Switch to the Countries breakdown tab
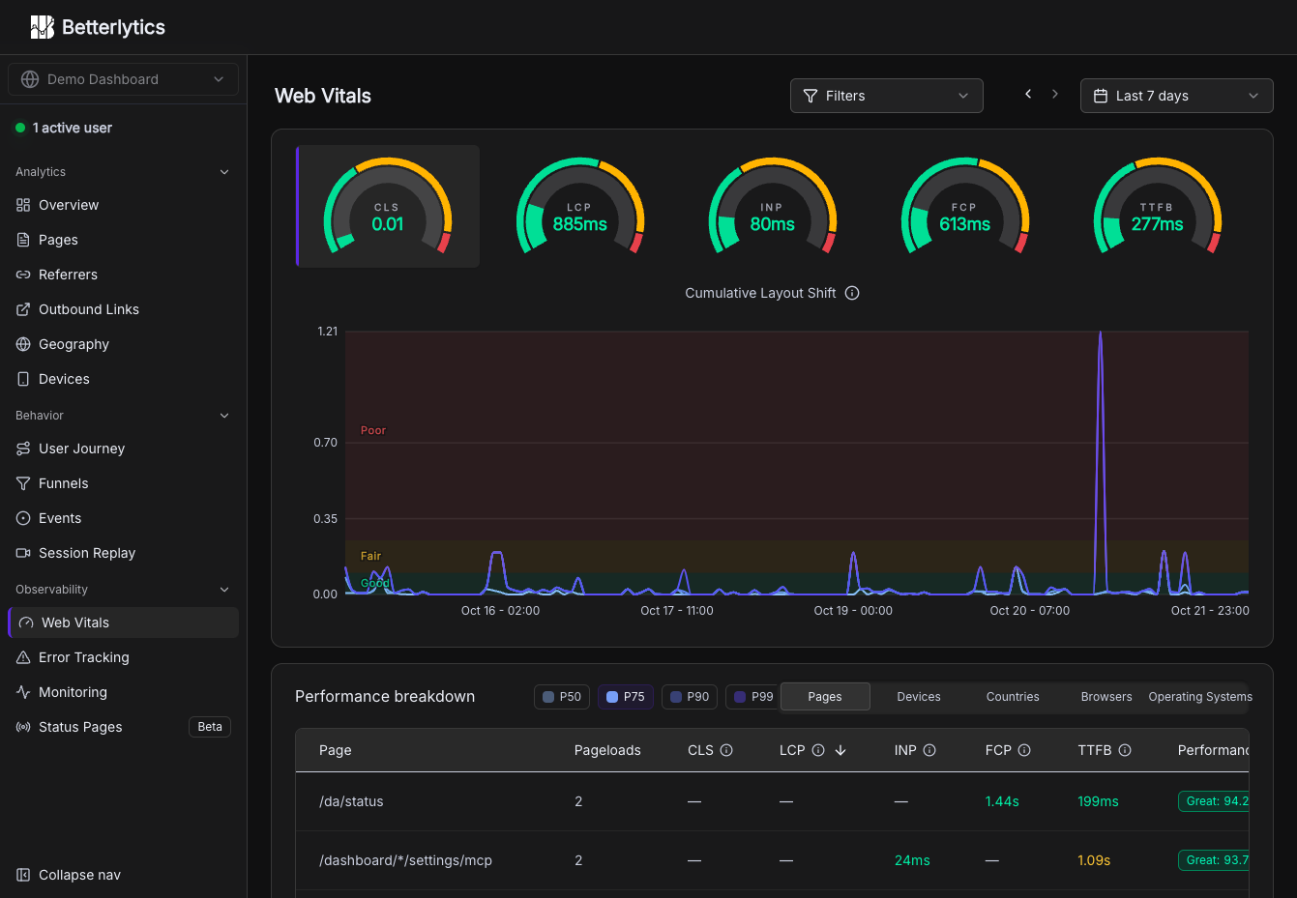1297x898 pixels. [x=1013, y=697]
